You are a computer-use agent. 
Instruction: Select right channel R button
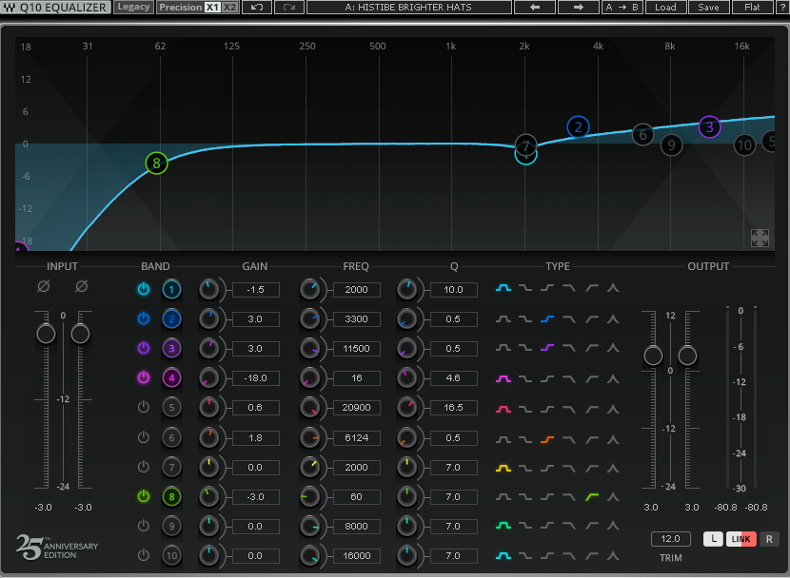[x=769, y=539]
